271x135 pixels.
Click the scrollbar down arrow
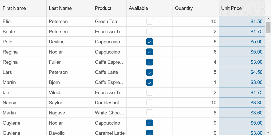pyautogui.click(x=268, y=132)
